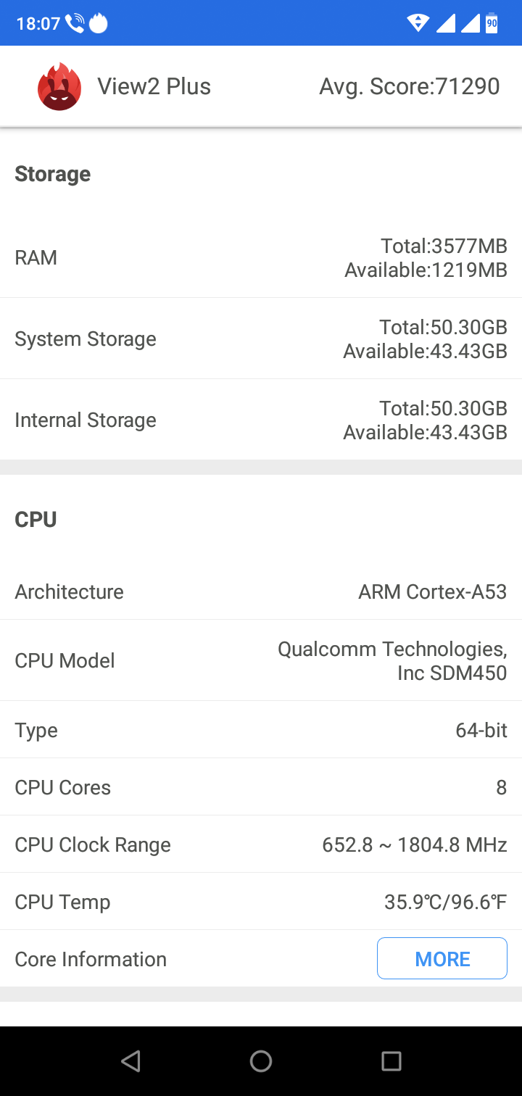Select the Avg. Score:71290 text
Screen dimensions: 522x1096
409,87
